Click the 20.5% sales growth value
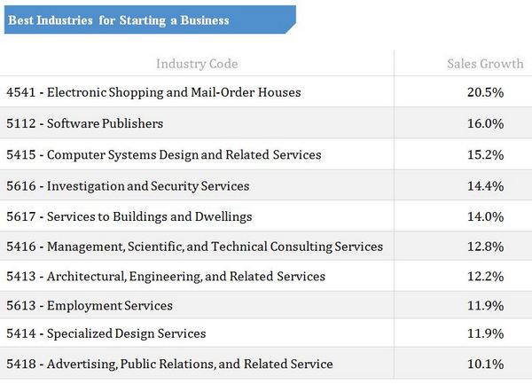532x392 pixels. pyautogui.click(x=485, y=92)
